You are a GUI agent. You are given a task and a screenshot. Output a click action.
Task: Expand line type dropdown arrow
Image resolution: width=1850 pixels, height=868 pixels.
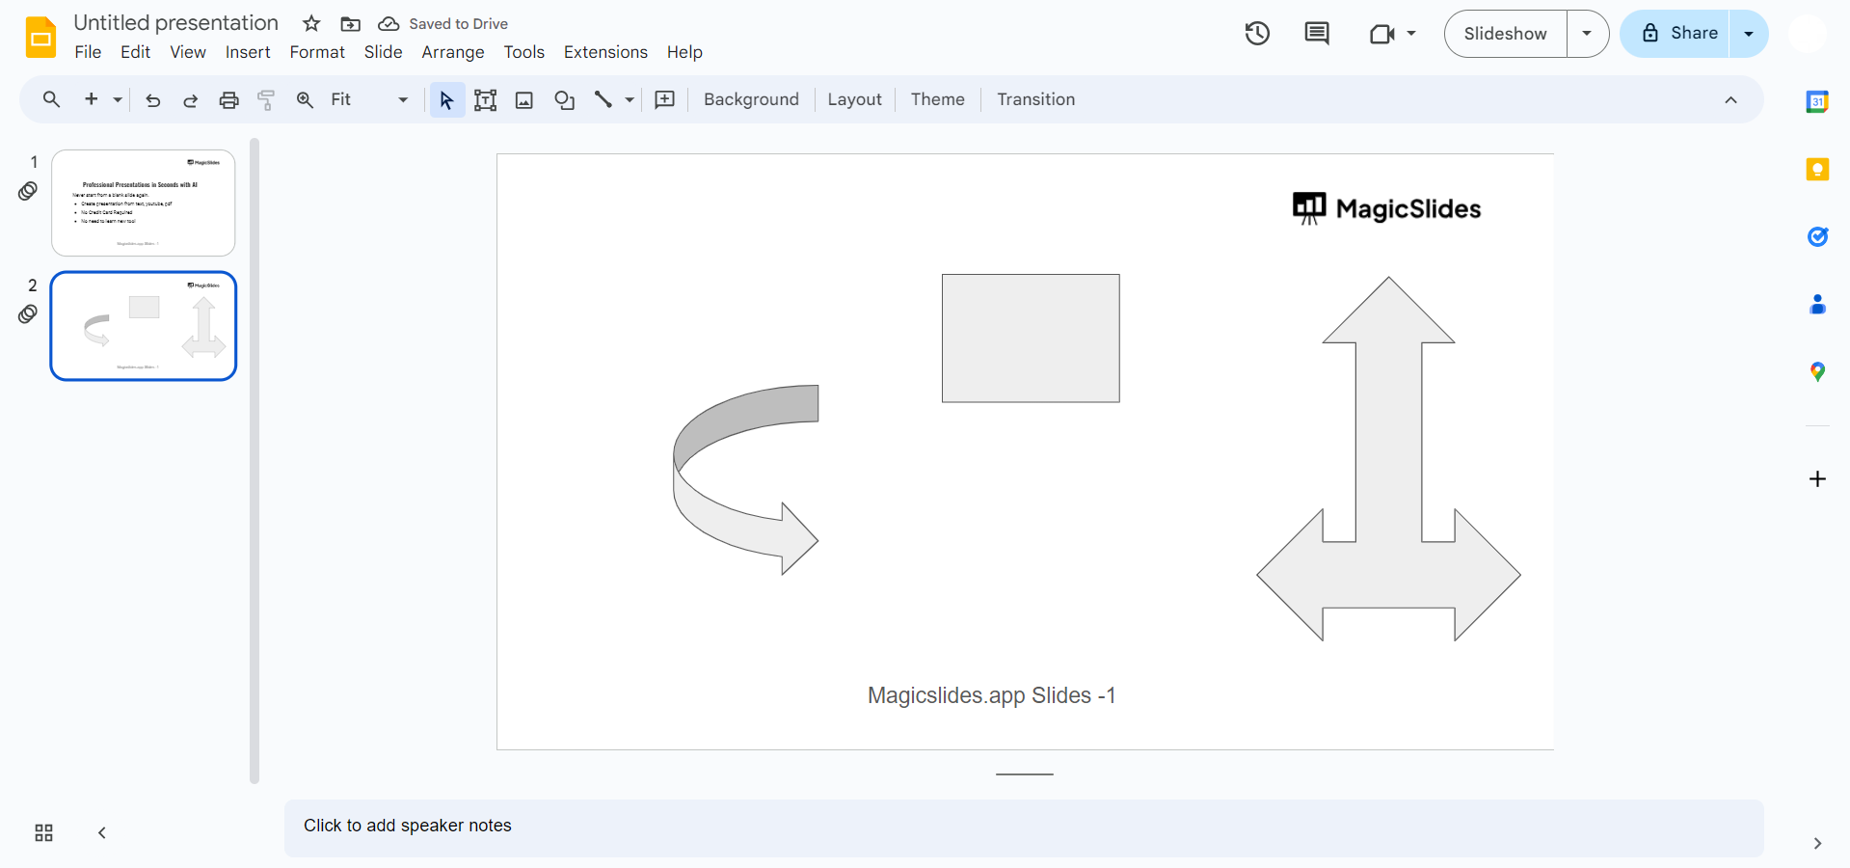point(630,99)
